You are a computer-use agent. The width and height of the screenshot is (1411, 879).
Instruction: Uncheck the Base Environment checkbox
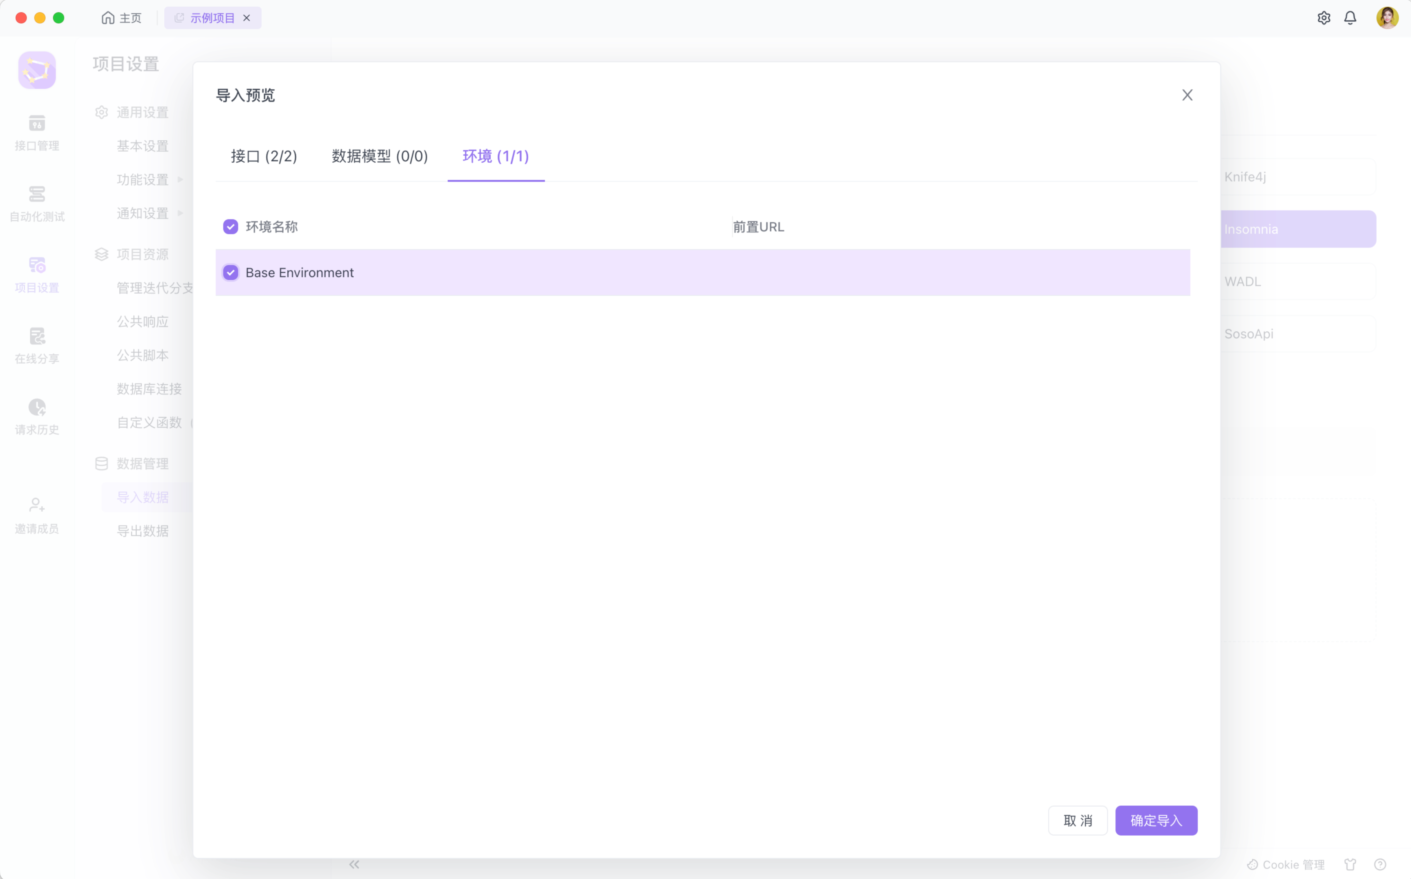230,273
